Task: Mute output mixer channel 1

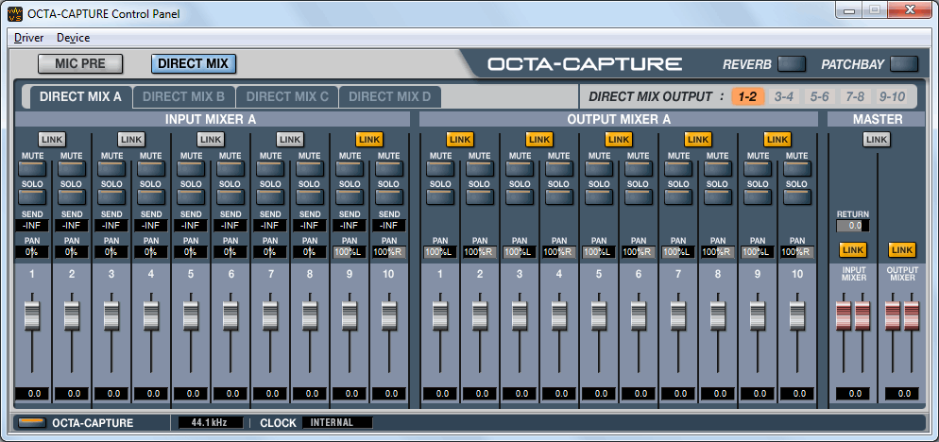Action: click(440, 168)
